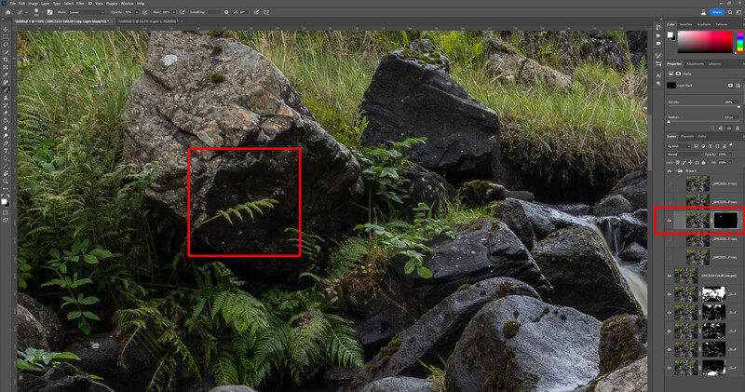Toggle lock all layer attributes icon
Screen dimensions: 745x392
tap(704, 163)
